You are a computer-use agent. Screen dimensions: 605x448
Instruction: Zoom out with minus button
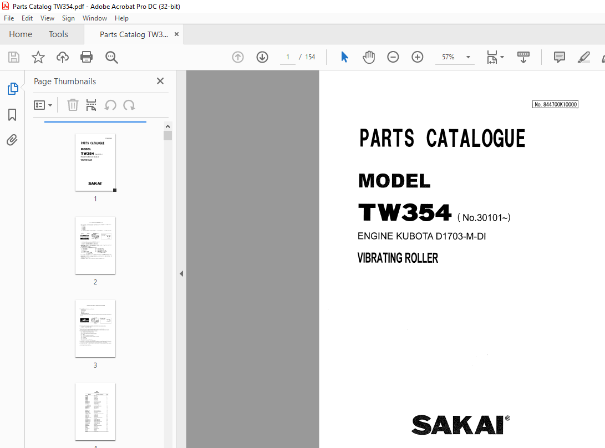[393, 57]
